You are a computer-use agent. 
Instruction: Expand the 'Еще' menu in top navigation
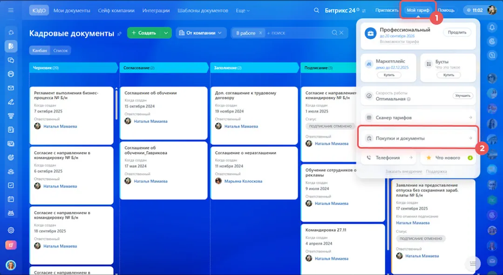(243, 10)
